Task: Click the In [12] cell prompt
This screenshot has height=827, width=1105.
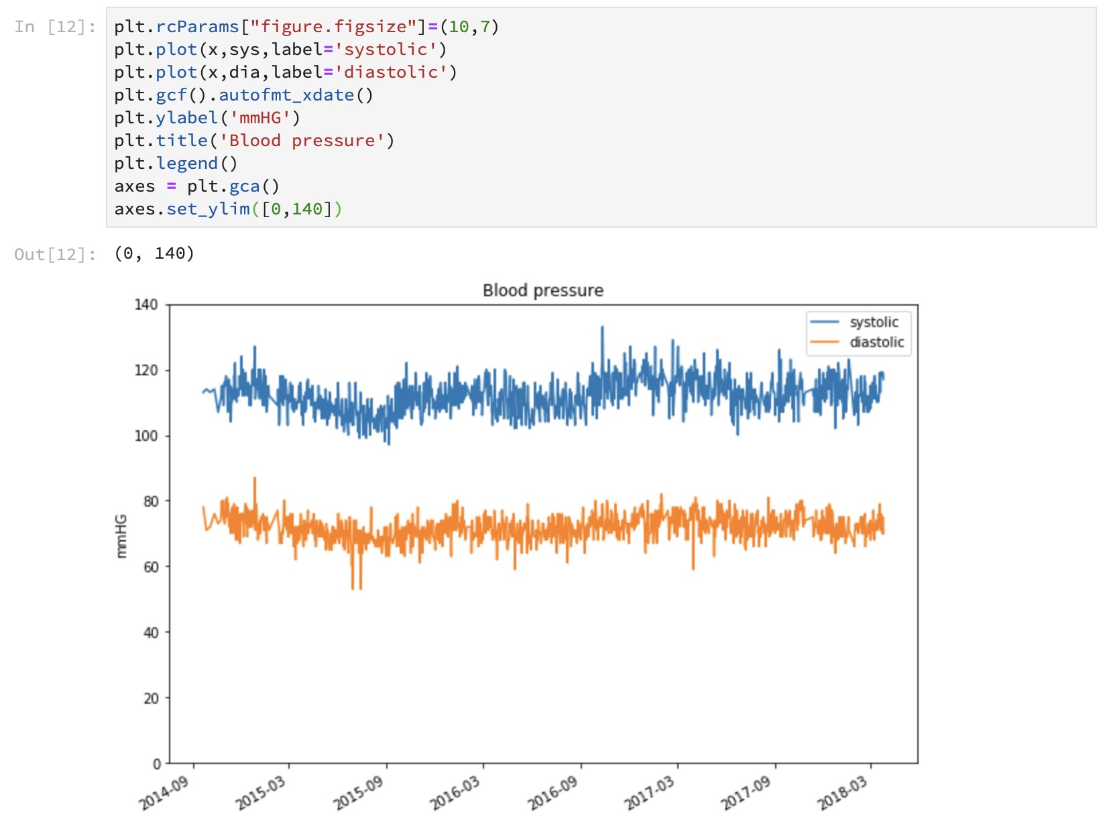Action: [55, 27]
